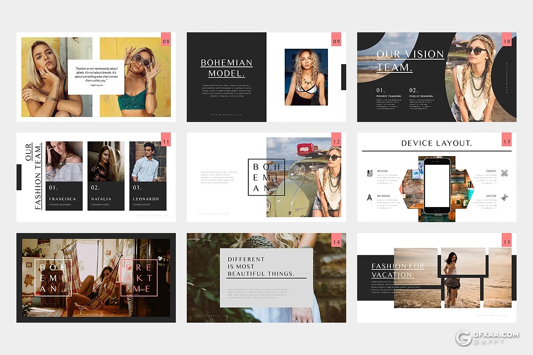Click the Device Layout heading
The width and height of the screenshot is (533, 355).
point(436,143)
